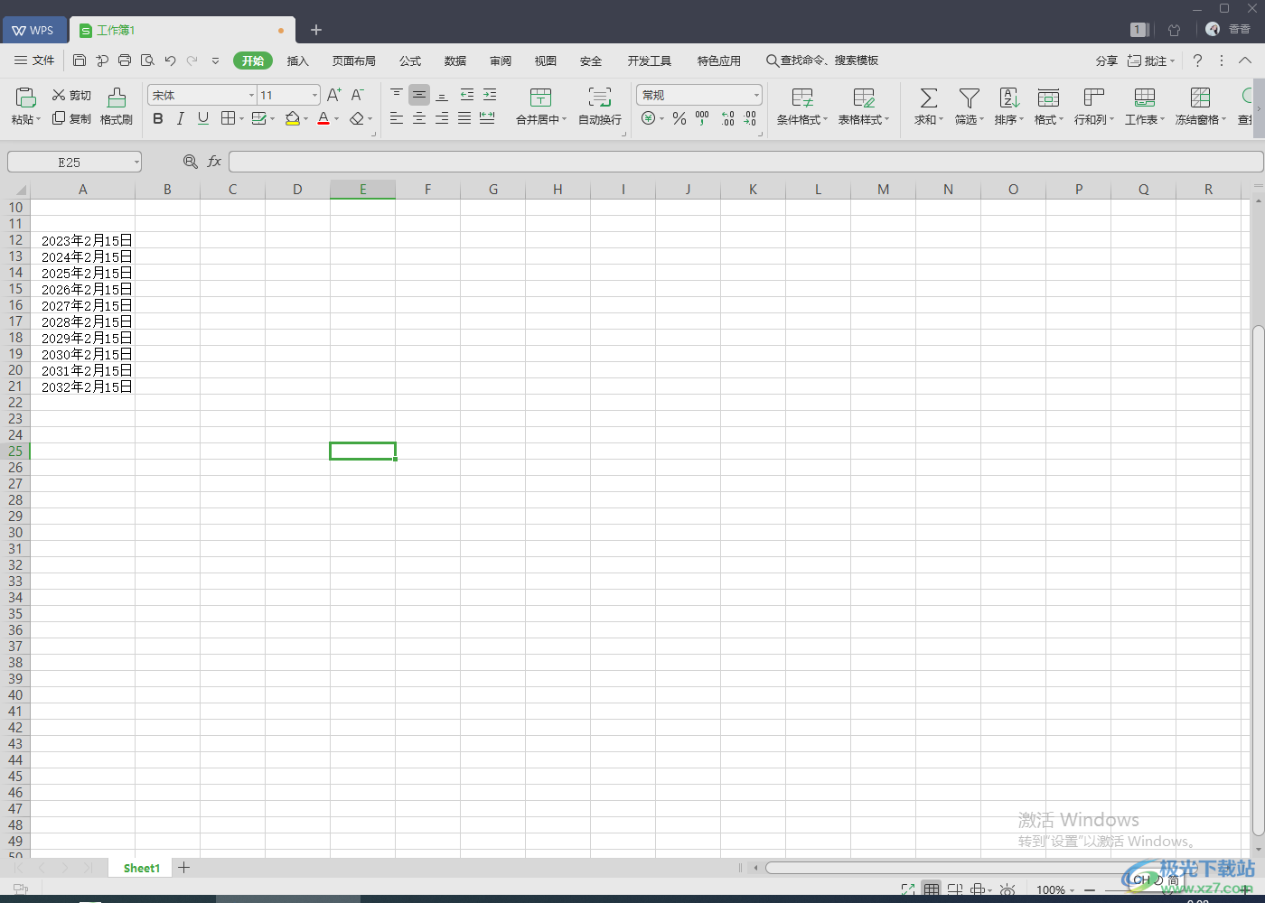Center text horizontally
This screenshot has height=903, width=1265.
point(419,118)
